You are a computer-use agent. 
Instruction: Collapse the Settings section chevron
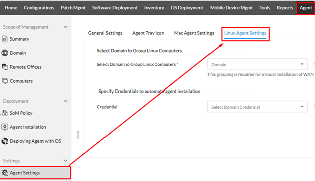[65, 161]
